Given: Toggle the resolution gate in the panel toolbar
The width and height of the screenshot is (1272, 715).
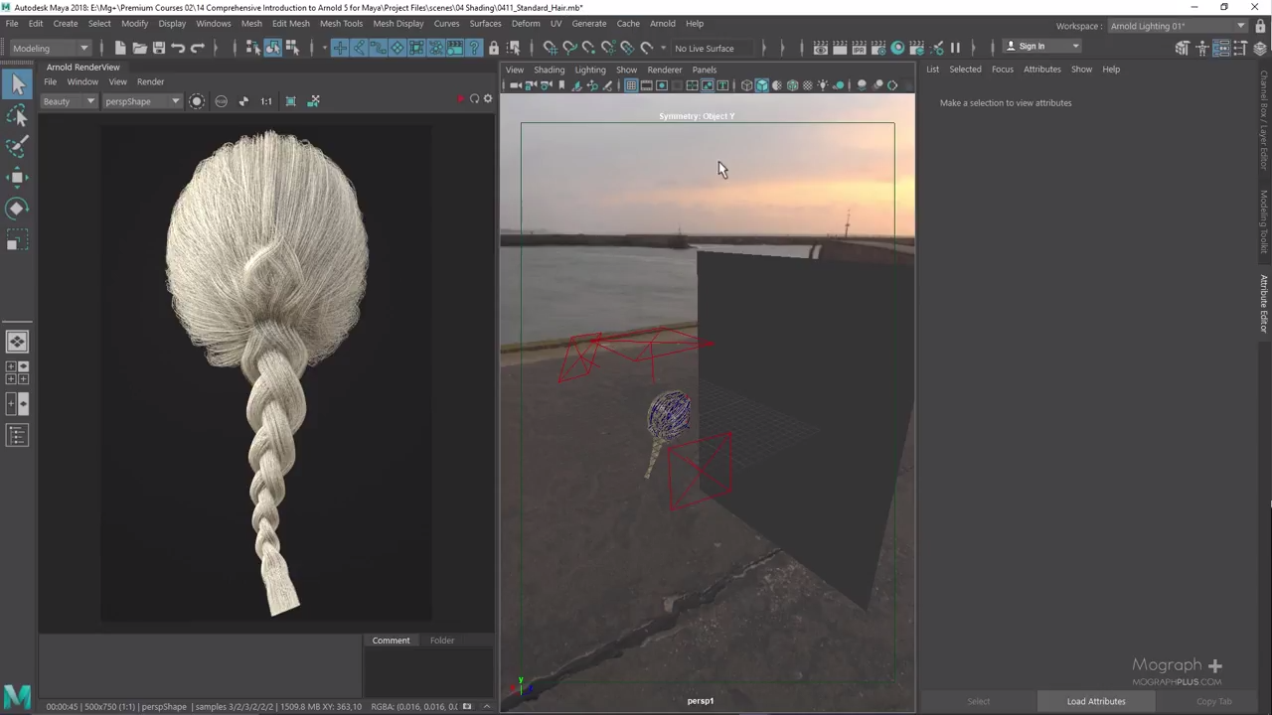Looking at the screenshot, I should tap(663, 84).
